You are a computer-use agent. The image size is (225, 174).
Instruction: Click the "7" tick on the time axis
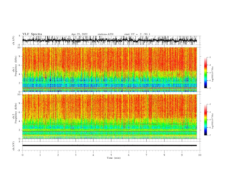point(147,155)
